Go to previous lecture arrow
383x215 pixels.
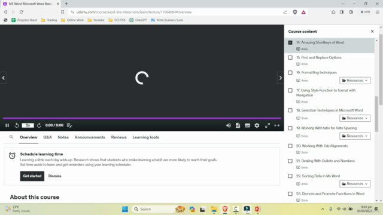click(4, 78)
